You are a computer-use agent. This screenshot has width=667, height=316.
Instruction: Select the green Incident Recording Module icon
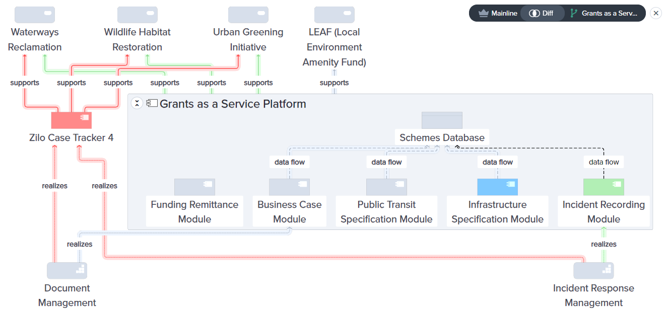[x=604, y=186]
